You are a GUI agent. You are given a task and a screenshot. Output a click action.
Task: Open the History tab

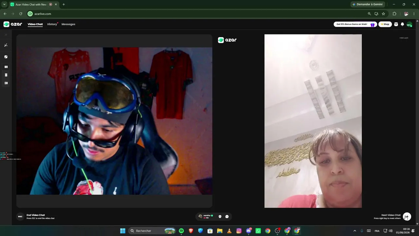pos(52,24)
